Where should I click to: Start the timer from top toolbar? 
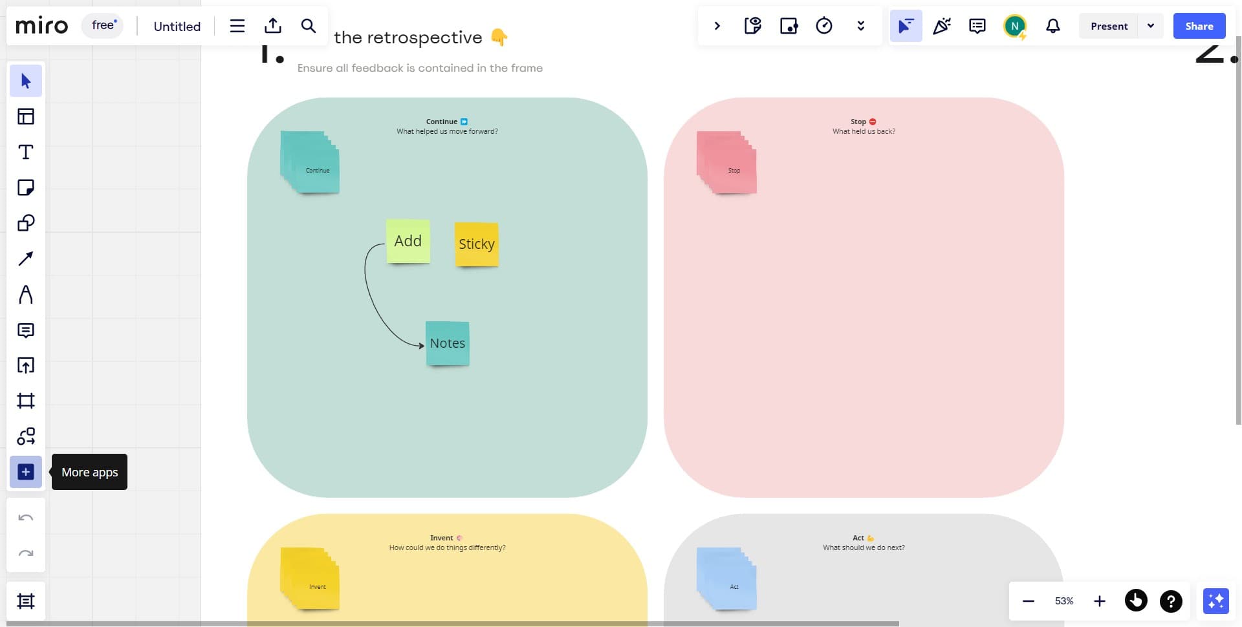click(824, 26)
